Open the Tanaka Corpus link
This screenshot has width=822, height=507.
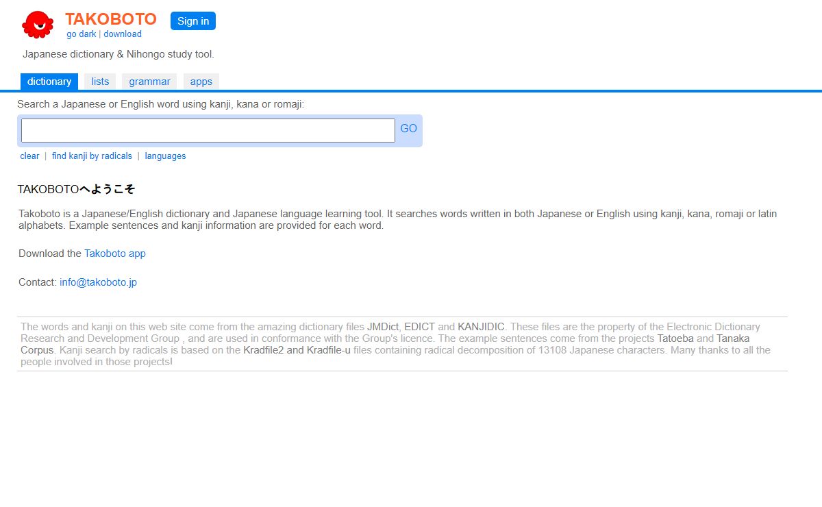733,338
